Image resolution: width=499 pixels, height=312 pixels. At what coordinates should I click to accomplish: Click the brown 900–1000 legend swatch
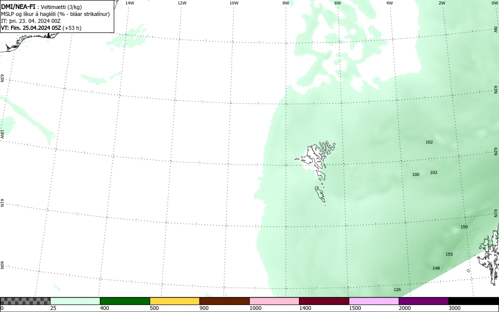[225, 301]
